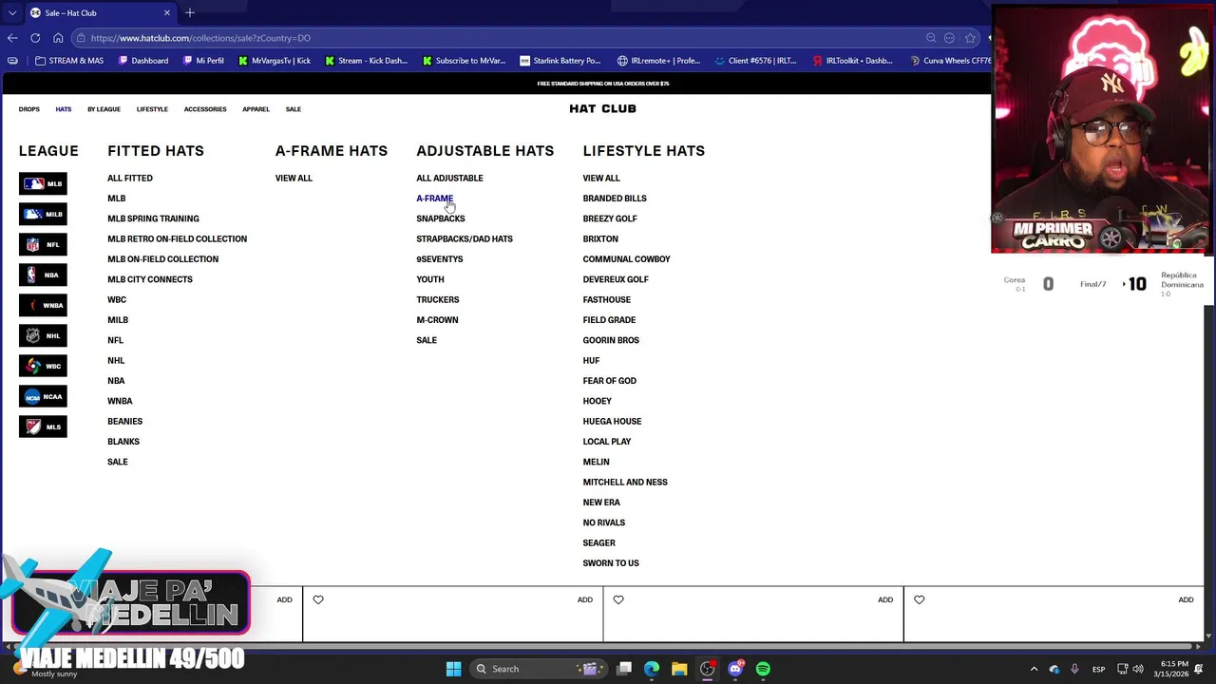This screenshot has width=1216, height=684.
Task: Open the LIFESTYLE menu
Action: click(x=152, y=109)
